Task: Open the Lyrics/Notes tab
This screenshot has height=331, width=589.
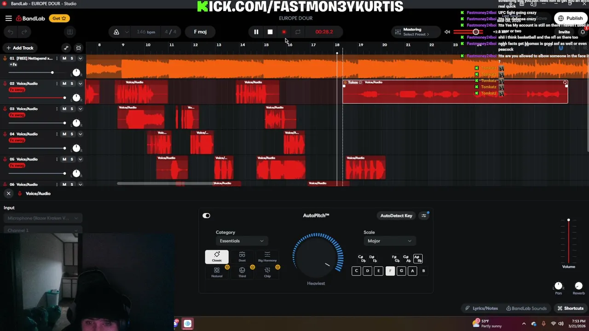Action: pos(481,308)
